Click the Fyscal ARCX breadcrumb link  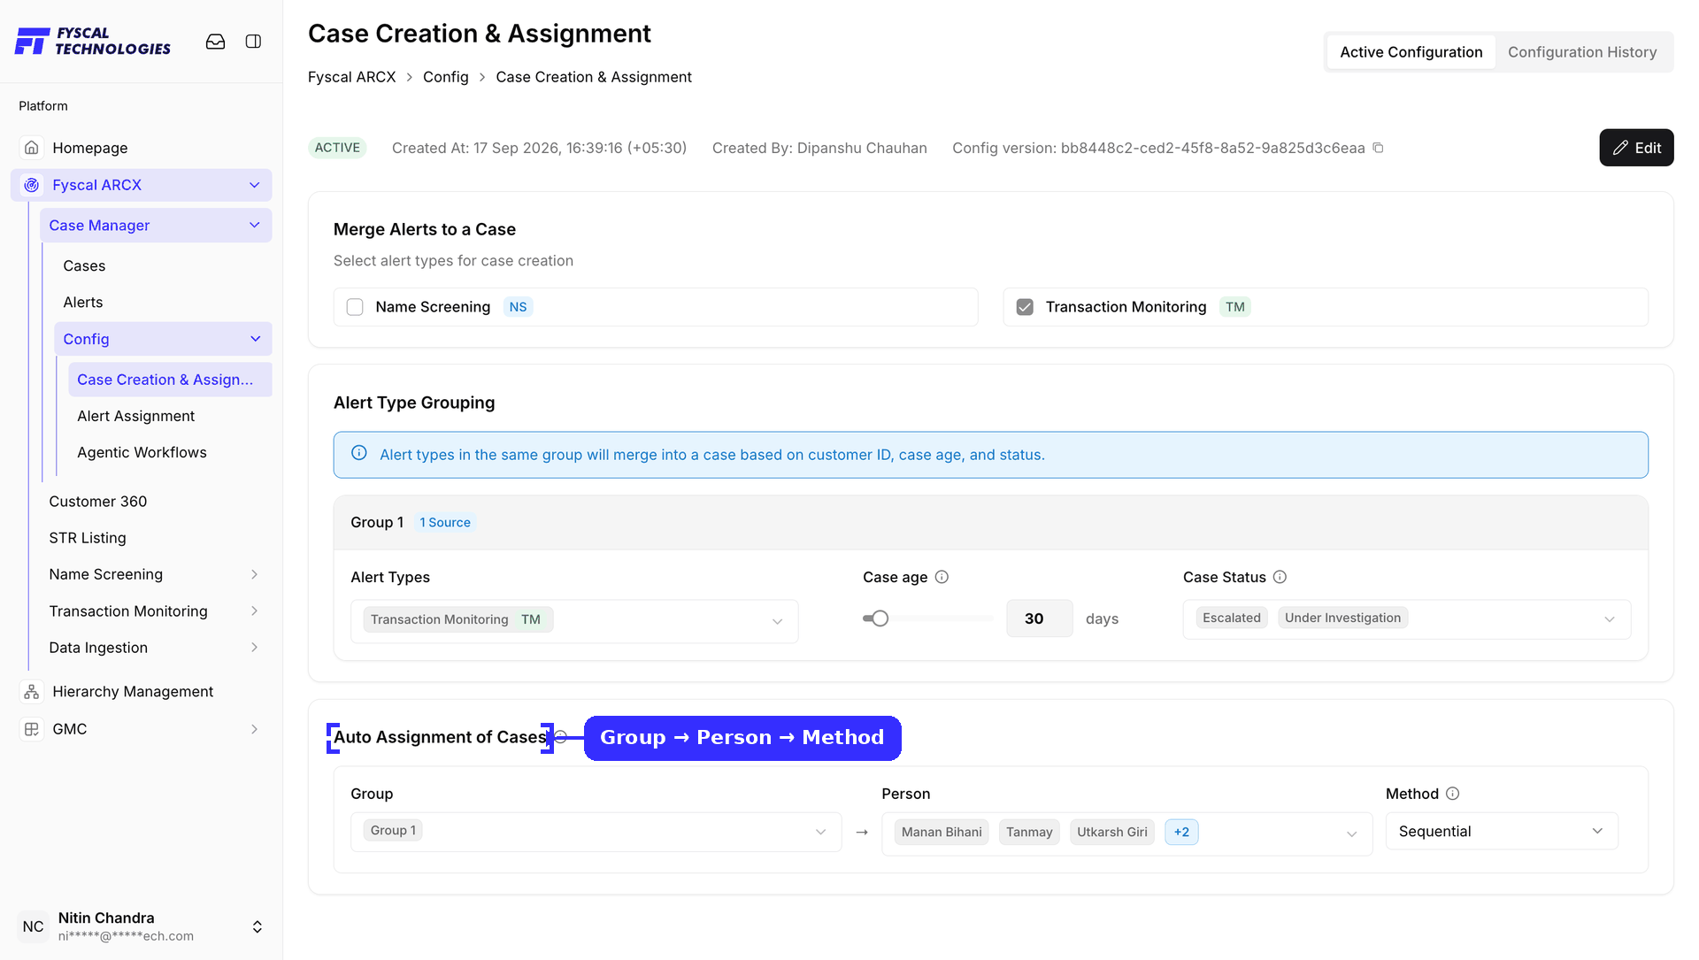(x=351, y=77)
